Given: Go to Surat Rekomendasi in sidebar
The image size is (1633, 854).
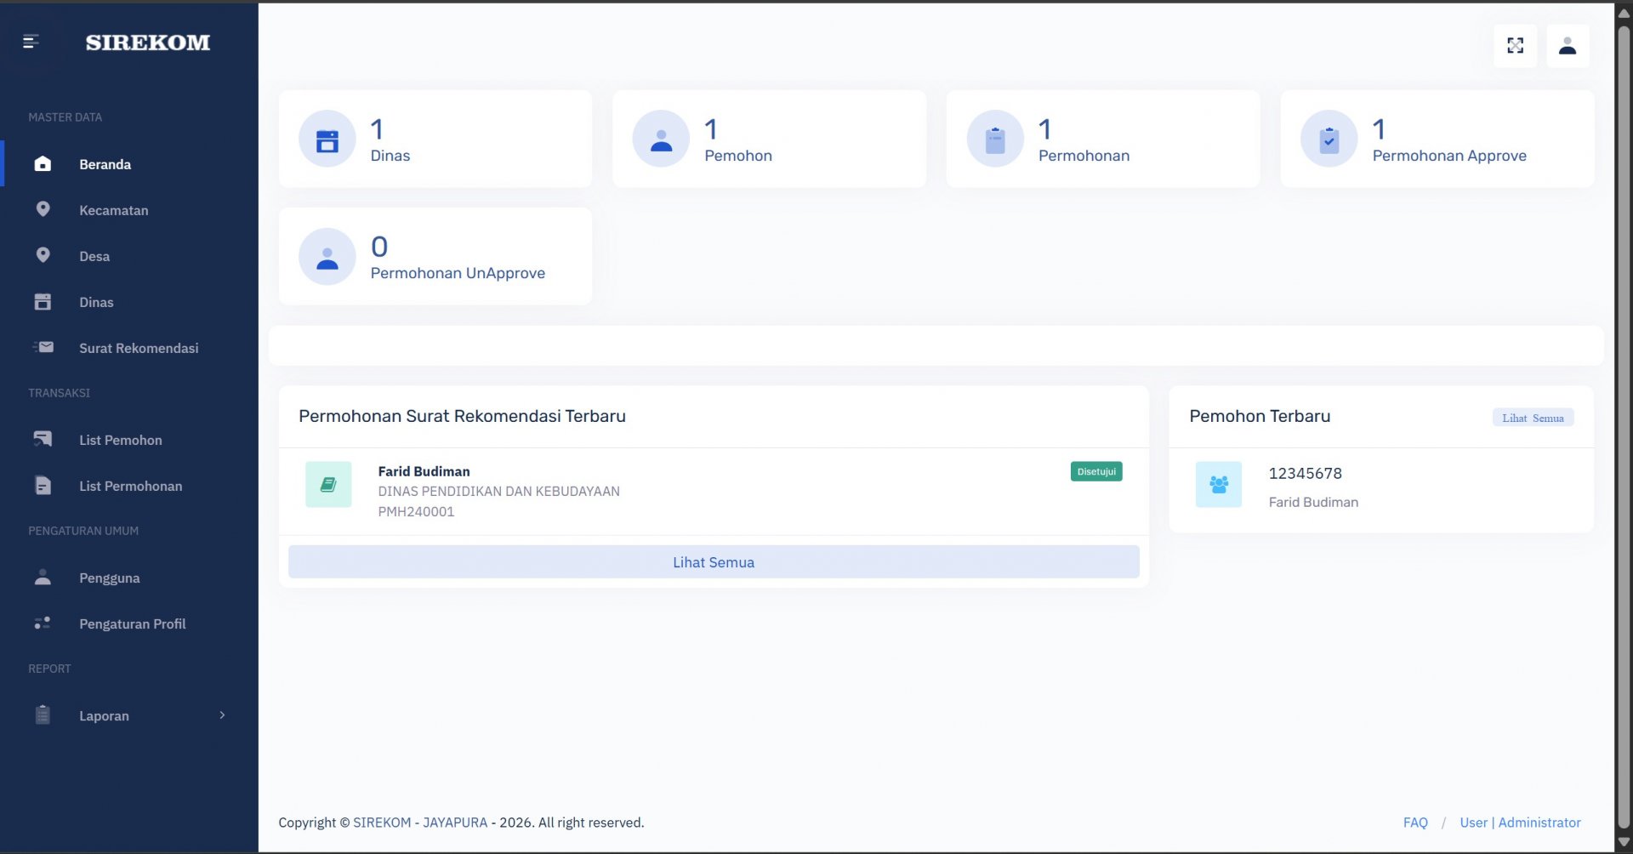Looking at the screenshot, I should (139, 348).
